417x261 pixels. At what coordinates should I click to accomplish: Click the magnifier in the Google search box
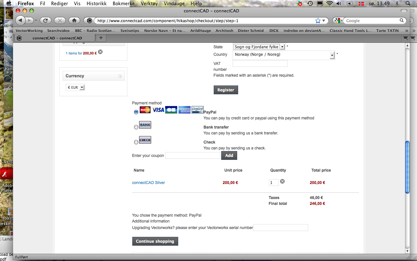click(x=402, y=21)
